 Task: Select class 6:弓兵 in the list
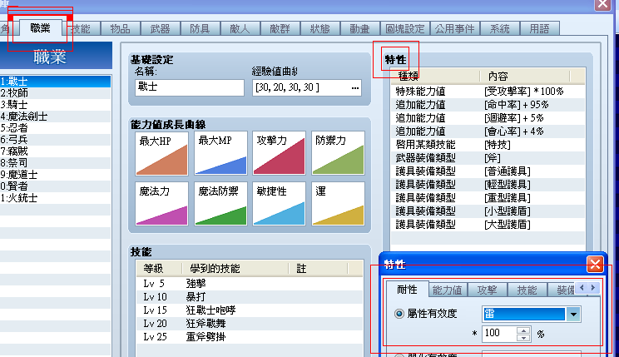click(x=55, y=140)
